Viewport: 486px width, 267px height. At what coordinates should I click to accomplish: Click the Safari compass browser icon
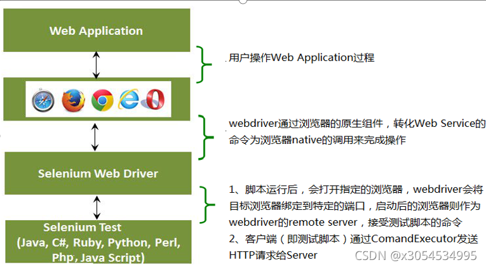pos(43,100)
